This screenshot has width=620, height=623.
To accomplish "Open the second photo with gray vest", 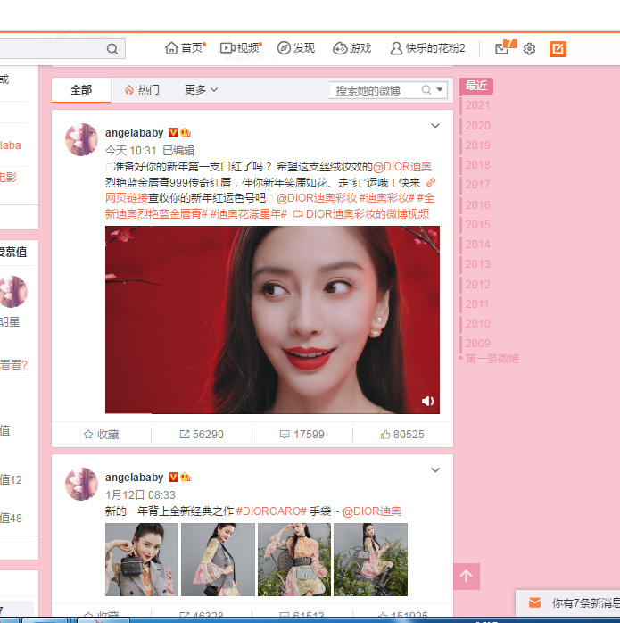I will click(x=218, y=560).
